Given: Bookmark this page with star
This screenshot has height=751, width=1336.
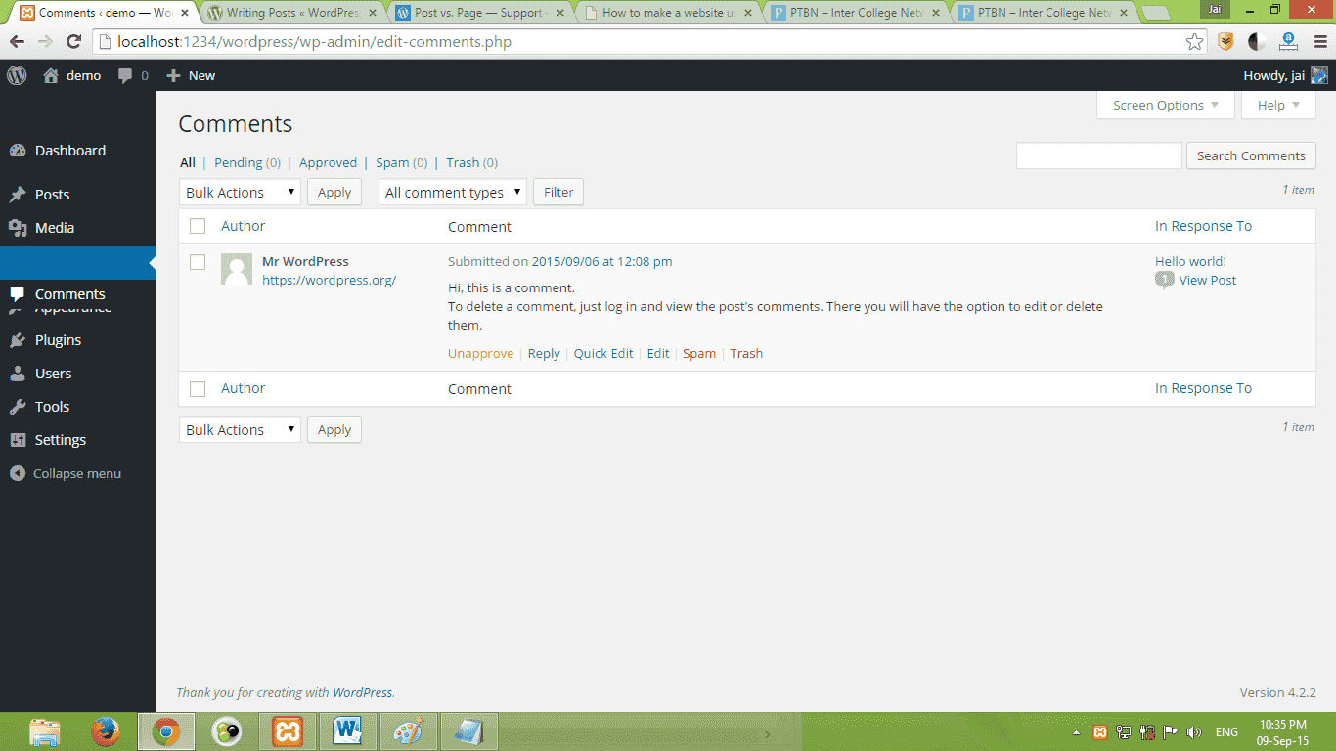Looking at the screenshot, I should click(x=1194, y=42).
